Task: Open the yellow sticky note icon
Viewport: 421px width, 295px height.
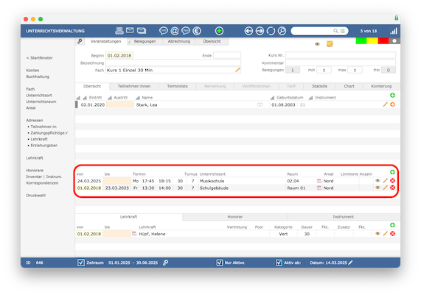Action: pos(330,44)
